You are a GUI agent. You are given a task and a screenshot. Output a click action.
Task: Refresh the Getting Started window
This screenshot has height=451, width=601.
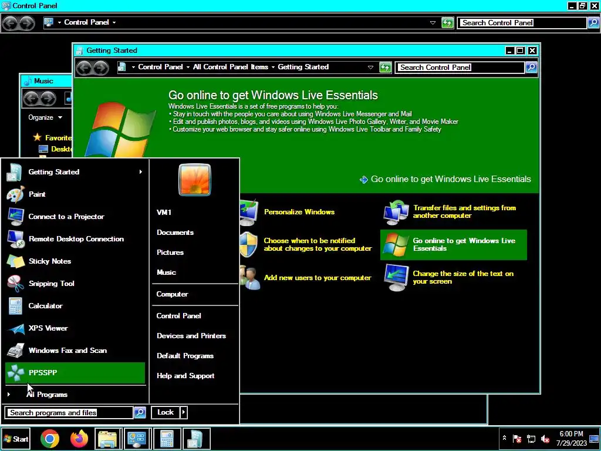(x=385, y=67)
